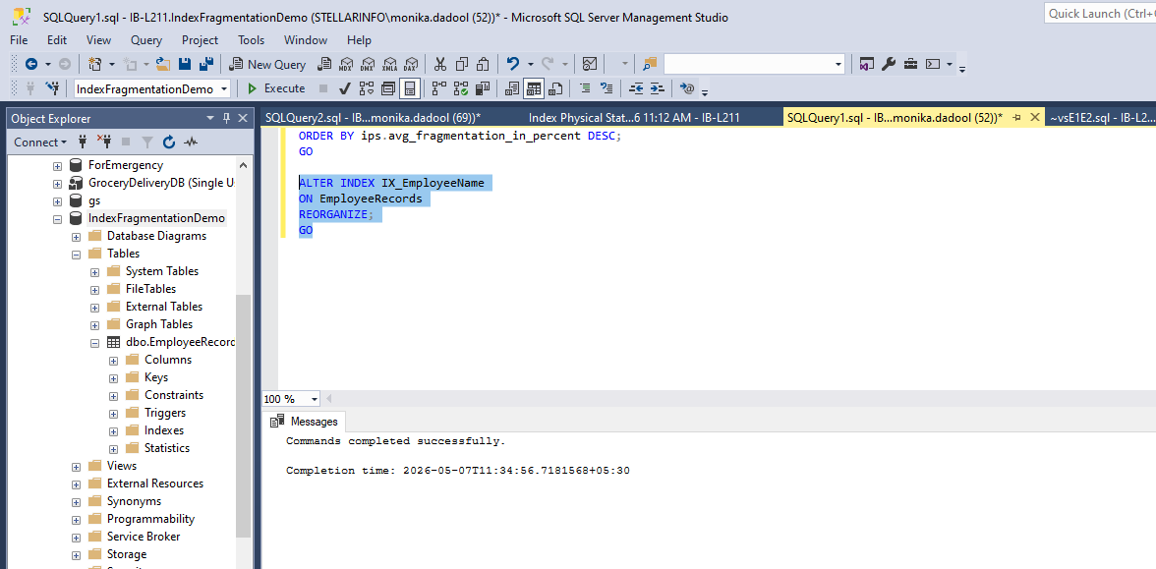Expand the ForEmergency database node
This screenshot has height=569, width=1156.
pyautogui.click(x=57, y=166)
